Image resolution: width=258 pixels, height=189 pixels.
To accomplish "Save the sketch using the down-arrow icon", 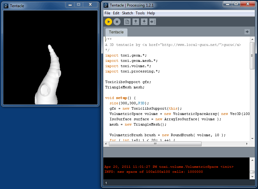I will coord(144,22).
